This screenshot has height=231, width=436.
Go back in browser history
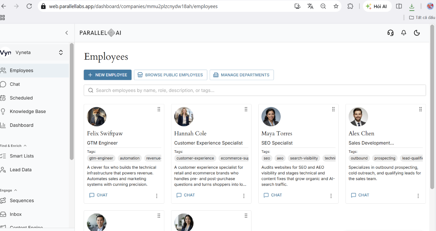coord(4,6)
